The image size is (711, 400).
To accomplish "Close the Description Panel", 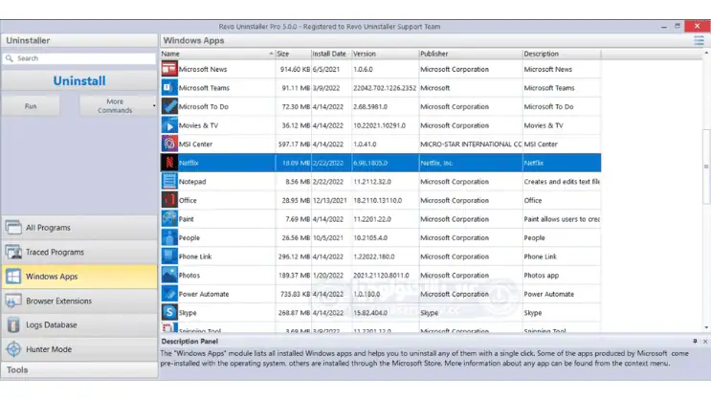I will point(705,341).
